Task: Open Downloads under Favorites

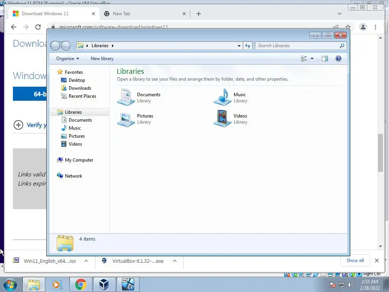Action: pos(80,88)
